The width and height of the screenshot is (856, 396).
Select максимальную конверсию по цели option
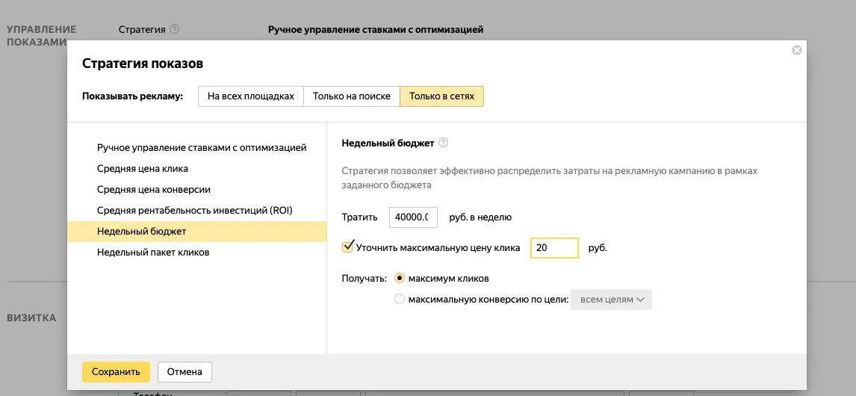tap(400, 300)
